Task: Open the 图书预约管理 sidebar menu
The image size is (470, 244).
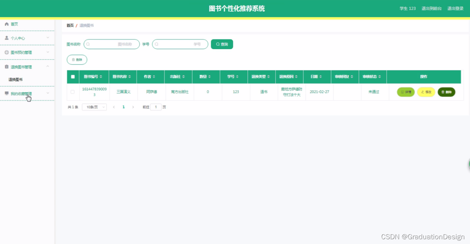Action: click(27, 52)
